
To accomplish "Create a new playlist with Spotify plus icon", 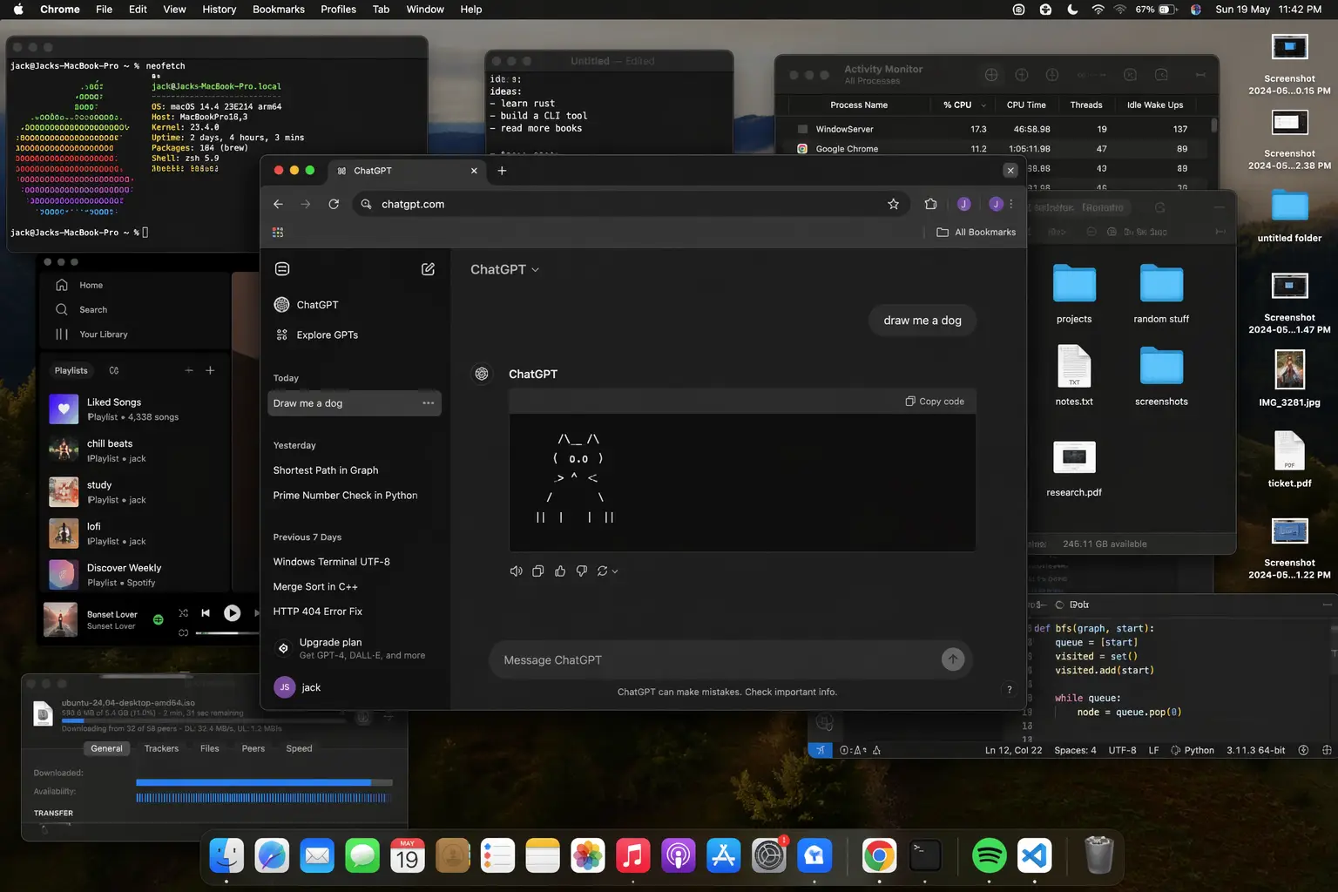I will pyautogui.click(x=210, y=370).
